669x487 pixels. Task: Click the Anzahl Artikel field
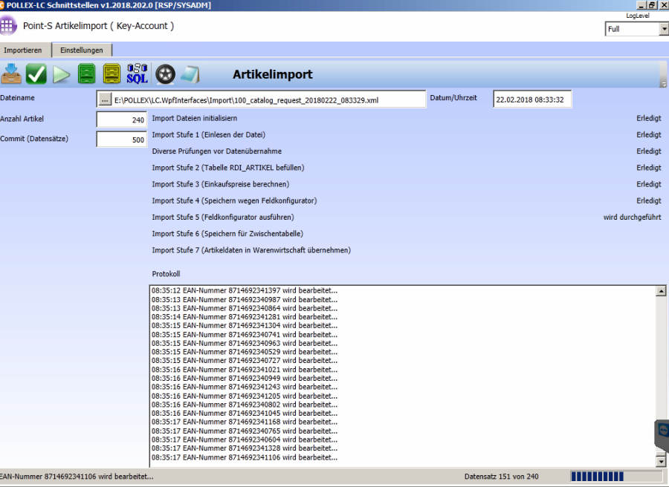122,120
